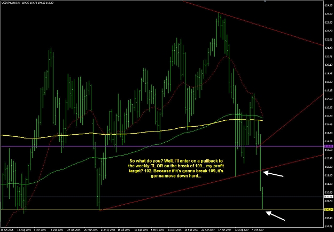The image size is (334, 232).
Task: Select the steep short red trendline from October 2007
Action: [x=291, y=120]
